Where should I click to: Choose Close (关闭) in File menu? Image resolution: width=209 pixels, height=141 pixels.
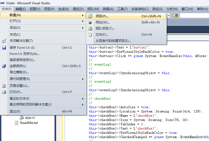click(x=43, y=35)
